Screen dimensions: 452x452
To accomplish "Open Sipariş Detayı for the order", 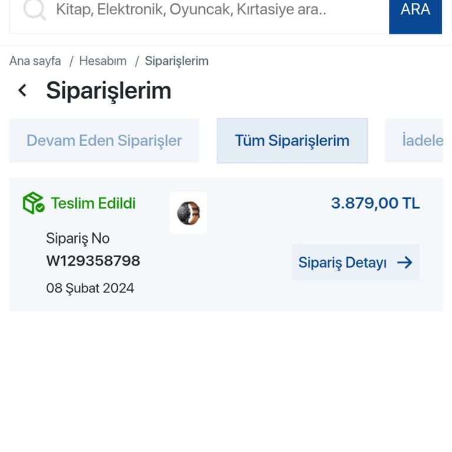I will tap(343, 262).
